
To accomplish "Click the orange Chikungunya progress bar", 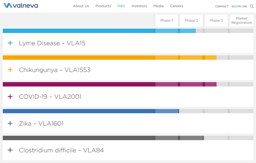I will coord(110,58).
